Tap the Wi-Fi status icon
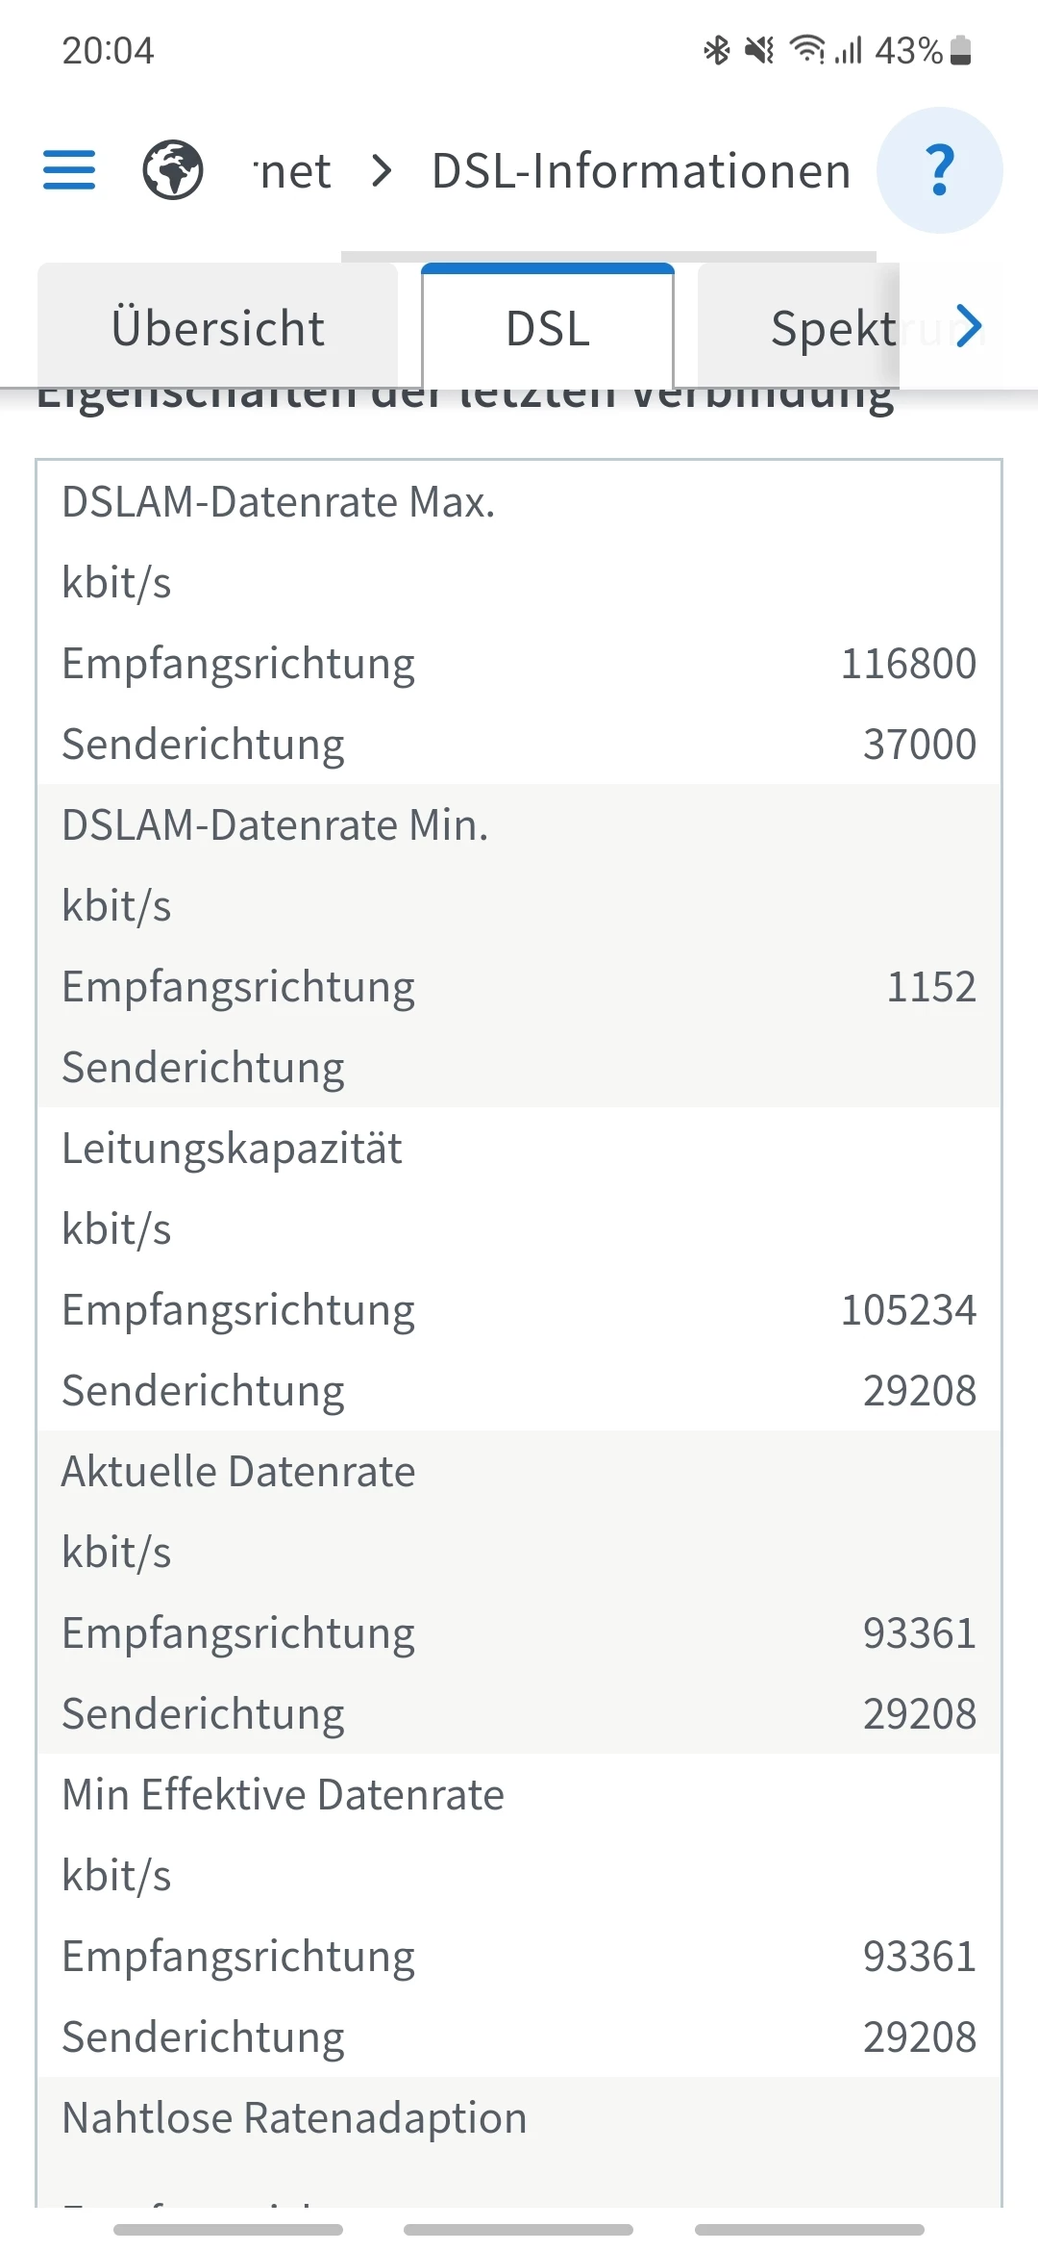 (807, 50)
